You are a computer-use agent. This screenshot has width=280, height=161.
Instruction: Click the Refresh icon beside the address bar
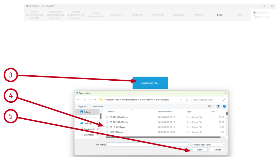[187, 100]
